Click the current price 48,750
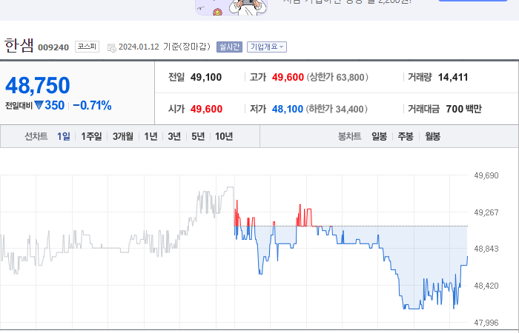Image resolution: width=519 pixels, height=333 pixels. 38,85
